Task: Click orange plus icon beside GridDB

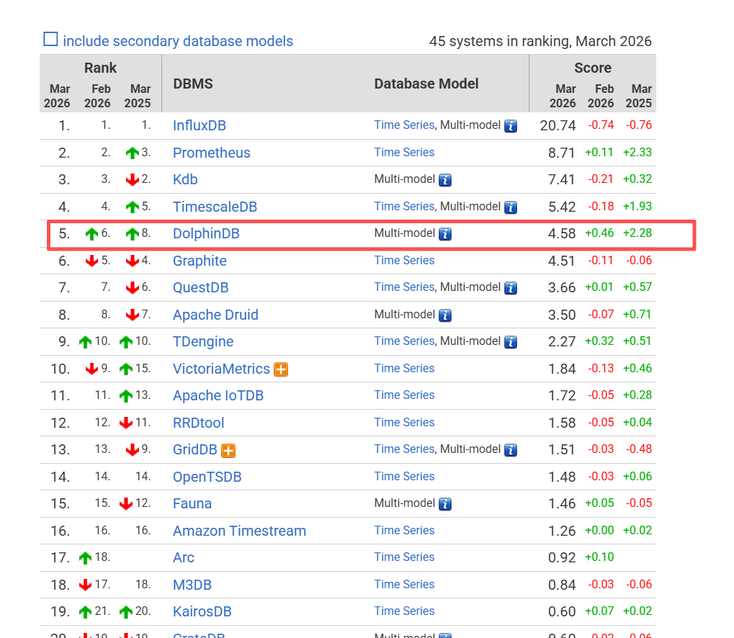Action: [228, 450]
